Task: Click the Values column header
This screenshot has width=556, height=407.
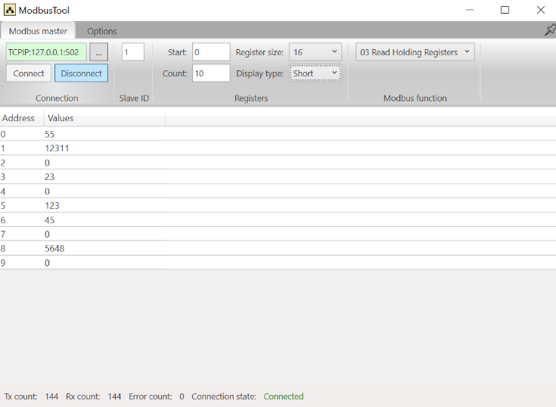Action: click(x=104, y=118)
